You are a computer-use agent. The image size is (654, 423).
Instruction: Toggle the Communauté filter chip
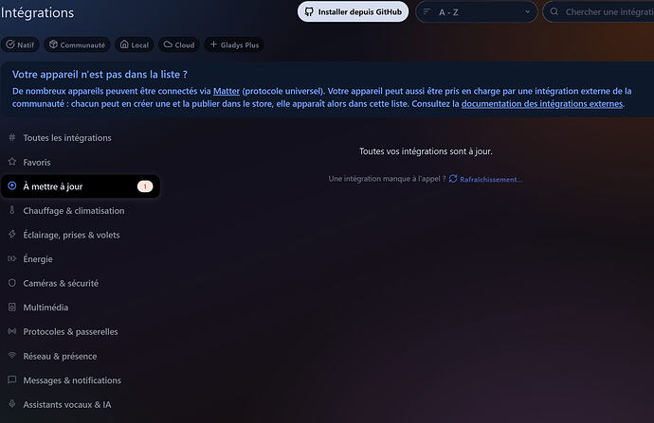click(77, 44)
